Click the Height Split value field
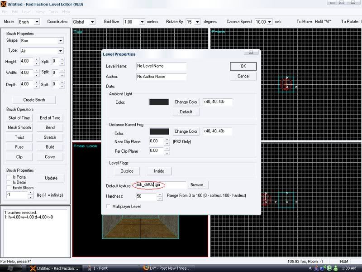Image resolution: width=362 pixels, height=272 pixels. tap(55, 62)
